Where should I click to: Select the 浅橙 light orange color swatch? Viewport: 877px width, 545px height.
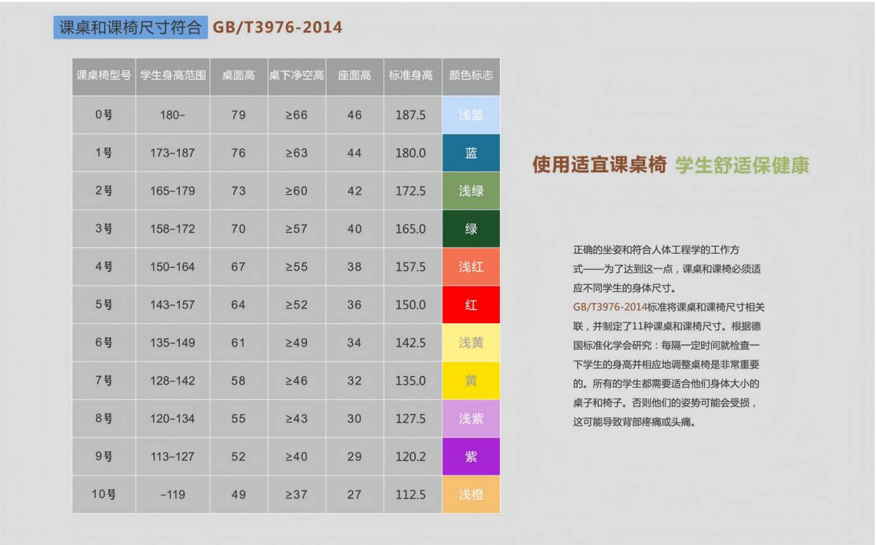(470, 494)
